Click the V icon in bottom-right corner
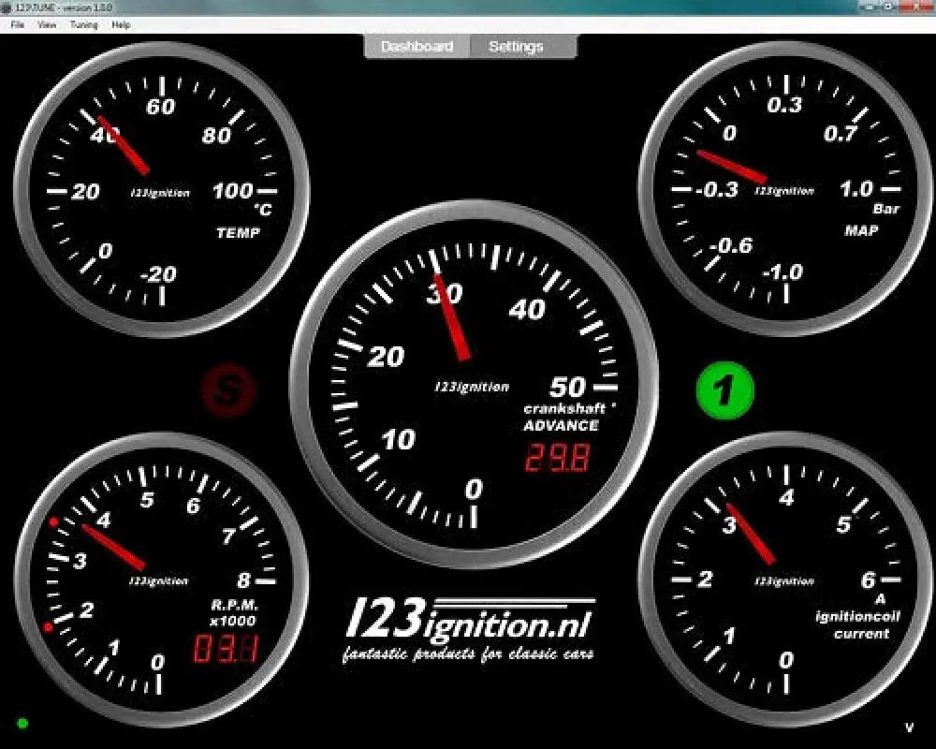Image resolution: width=936 pixels, height=749 pixels. point(909,727)
